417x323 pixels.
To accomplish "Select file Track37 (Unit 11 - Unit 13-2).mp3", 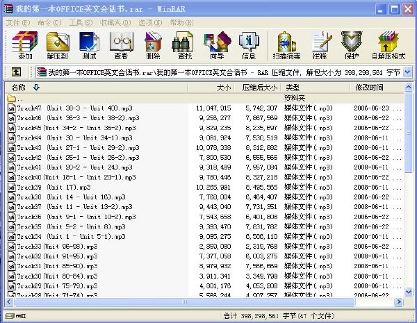I will pyautogui.click(x=70, y=207).
